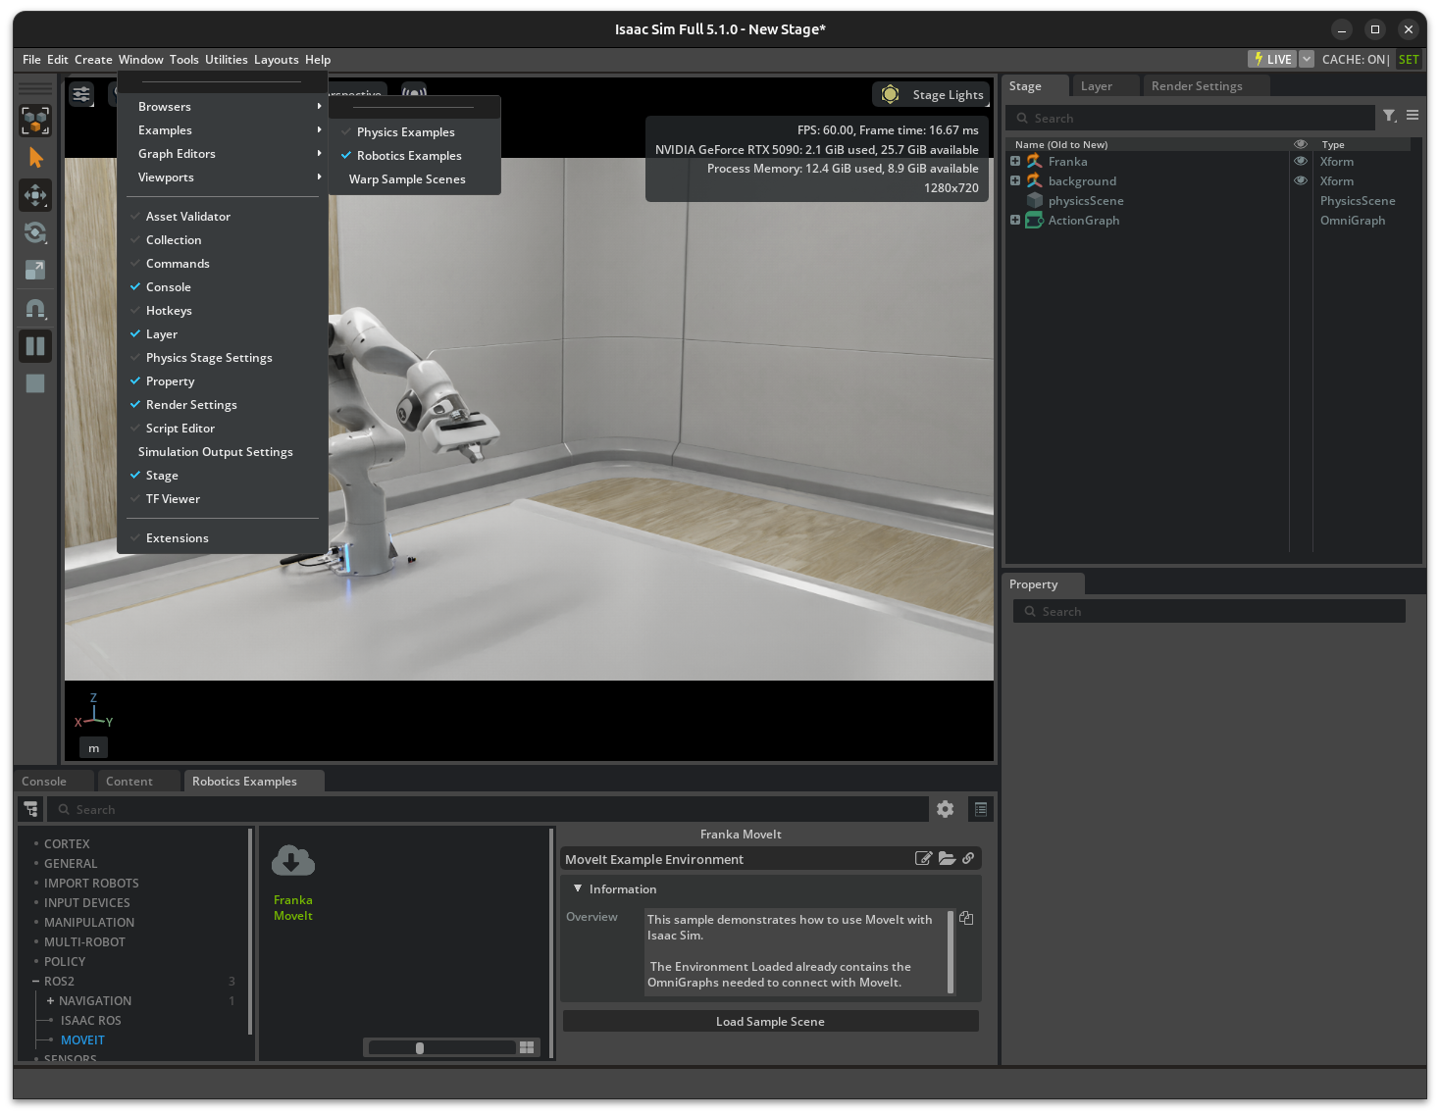The width and height of the screenshot is (1440, 1115).
Task: Collapse the Information section
Action: (578, 889)
